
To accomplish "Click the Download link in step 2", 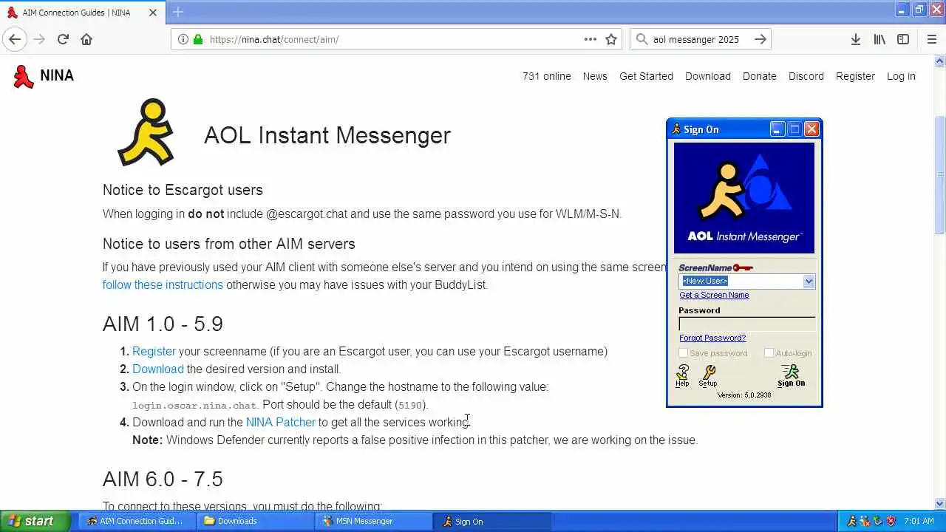I will 158,369.
